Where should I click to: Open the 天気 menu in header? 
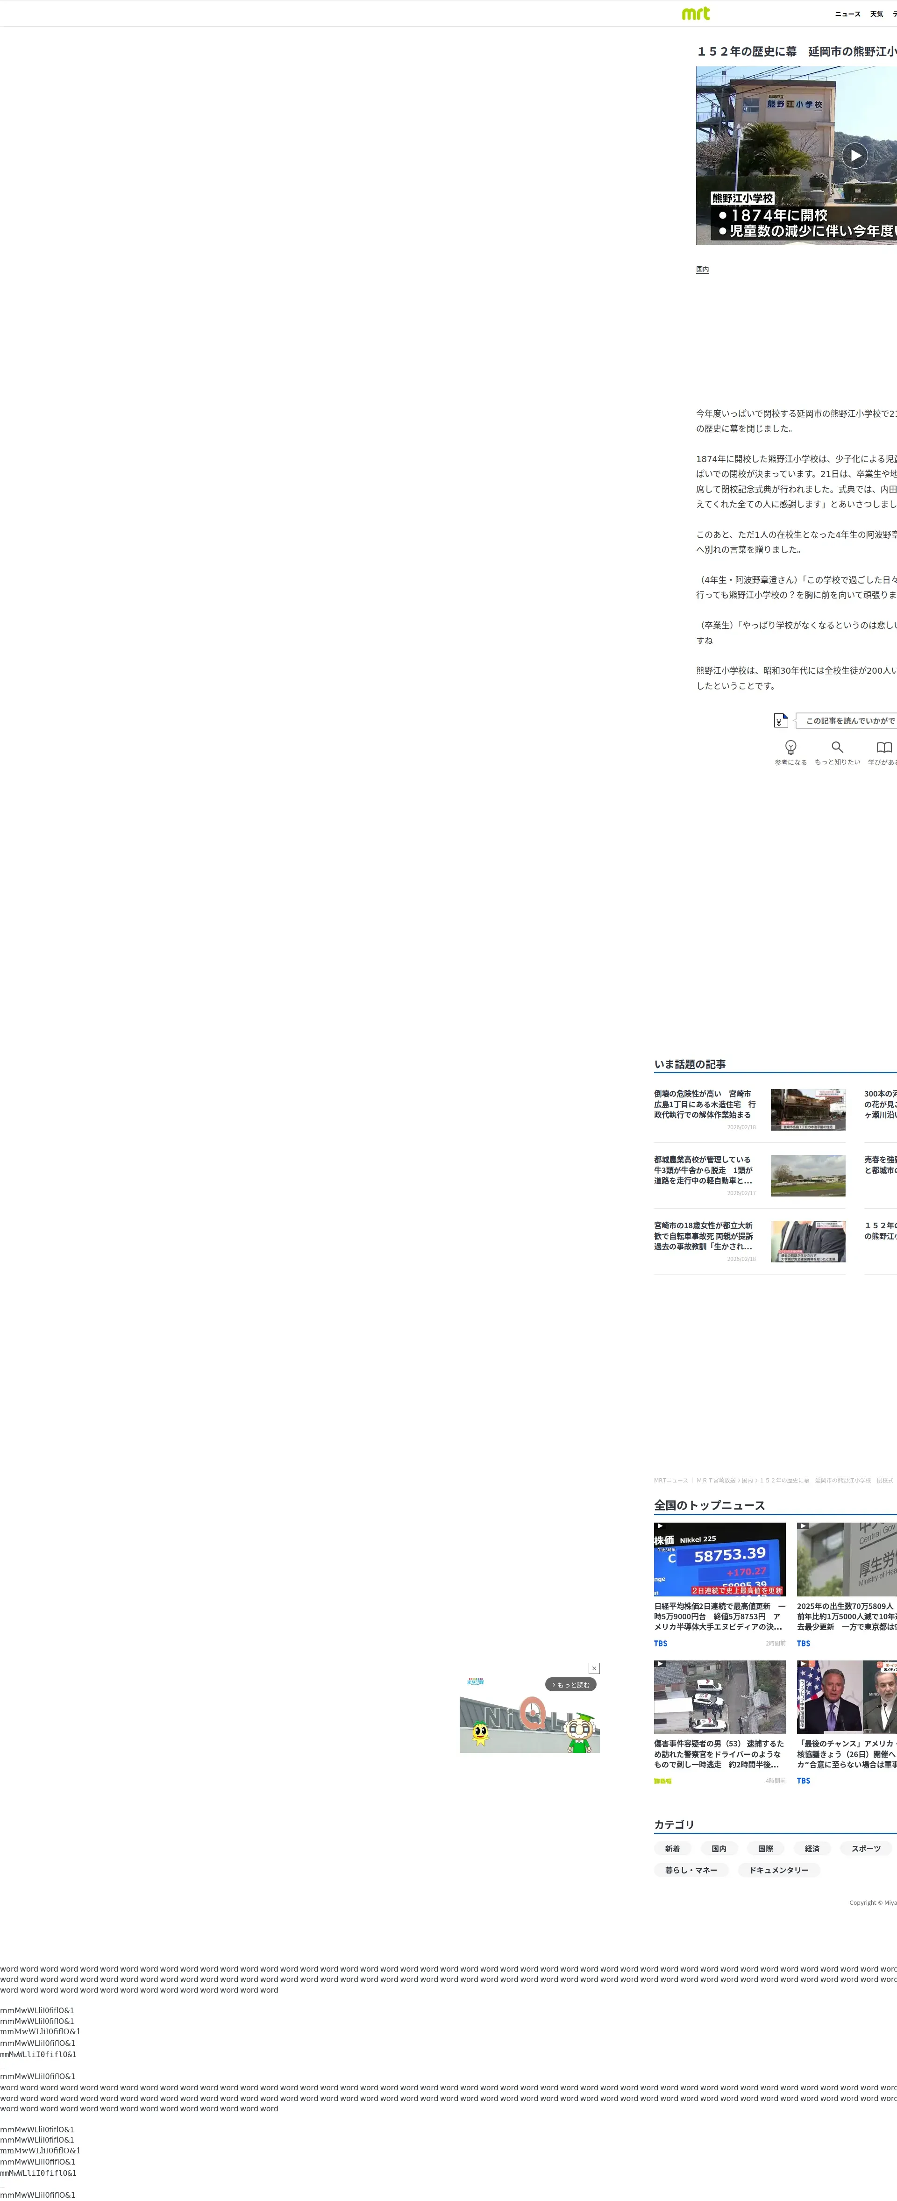876,14
